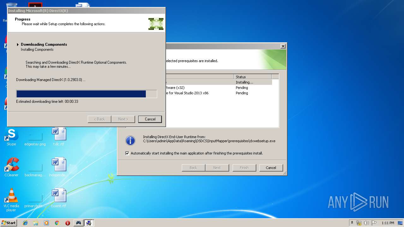404x227 pixels.
Task: Open VLC media player shortcut
Action: [x=11, y=200]
